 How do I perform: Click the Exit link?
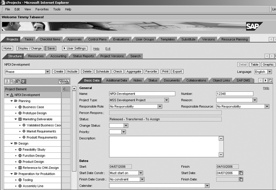[x=108, y=49]
